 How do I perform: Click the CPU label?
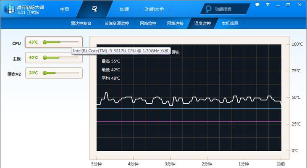click(x=16, y=43)
